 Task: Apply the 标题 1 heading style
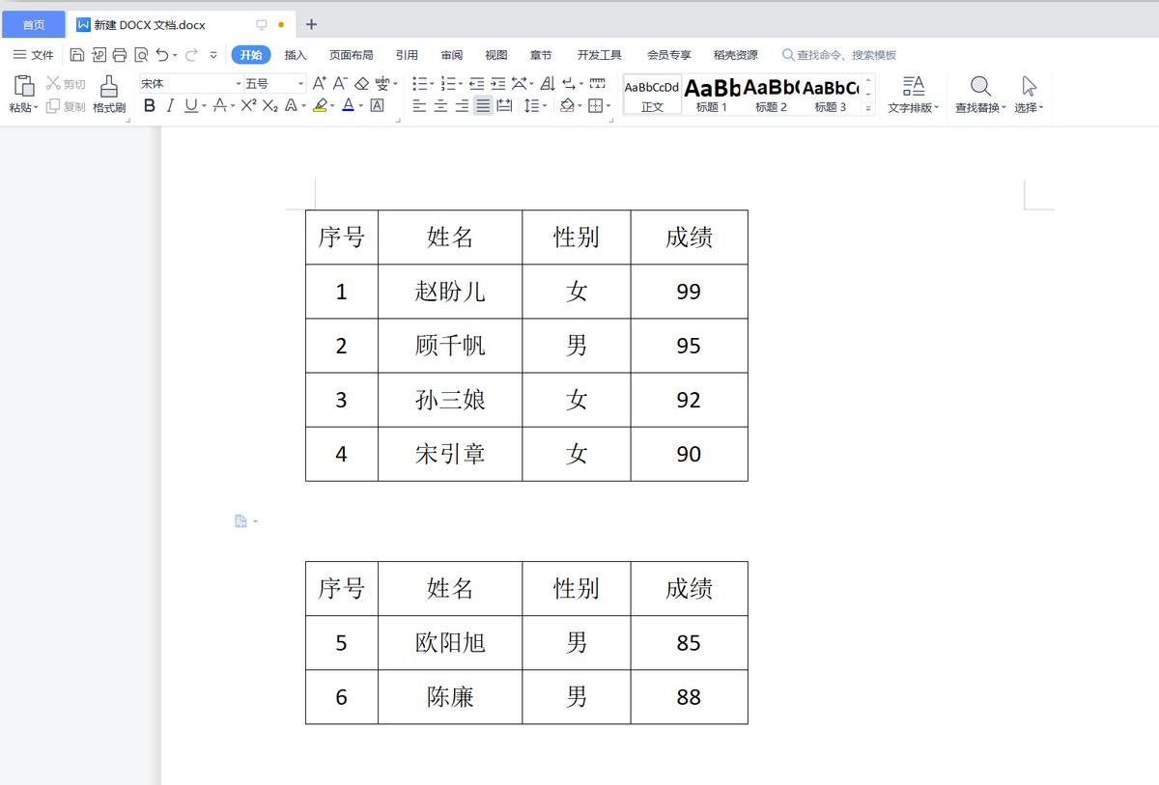tap(711, 94)
